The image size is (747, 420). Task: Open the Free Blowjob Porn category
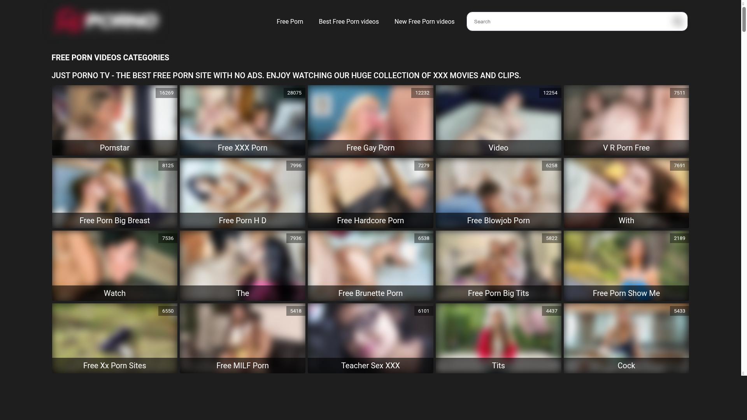[x=498, y=193]
